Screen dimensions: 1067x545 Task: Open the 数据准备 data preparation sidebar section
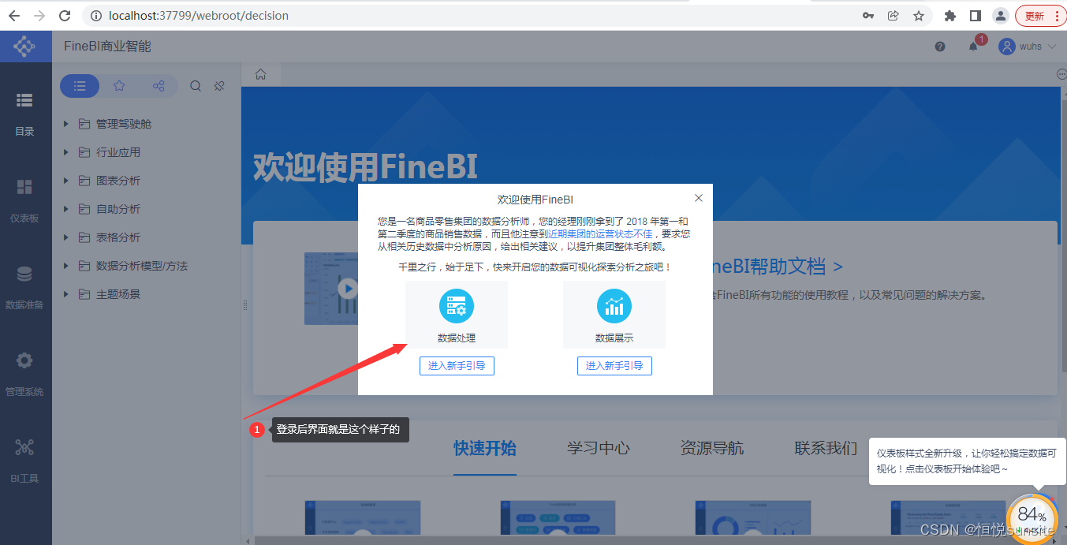click(x=25, y=288)
